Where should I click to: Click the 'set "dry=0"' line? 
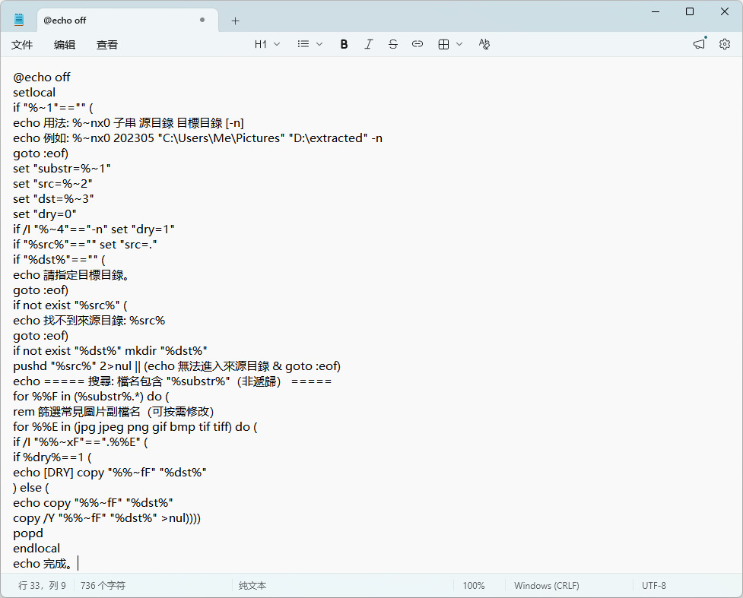click(45, 214)
